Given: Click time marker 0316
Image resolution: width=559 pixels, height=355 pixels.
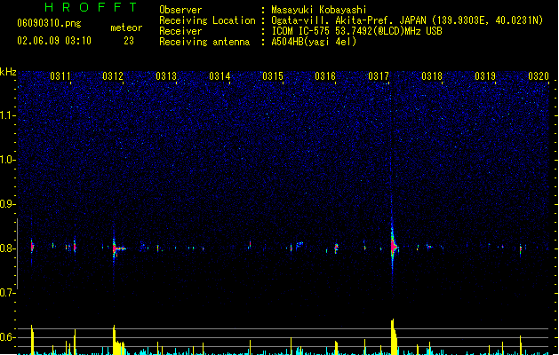Looking at the screenshot, I should 325,76.
